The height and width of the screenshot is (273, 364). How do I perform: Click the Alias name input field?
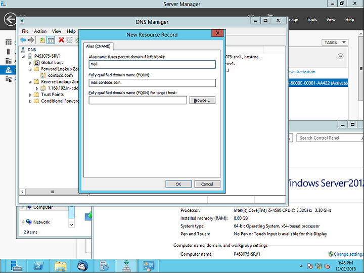click(x=152, y=64)
